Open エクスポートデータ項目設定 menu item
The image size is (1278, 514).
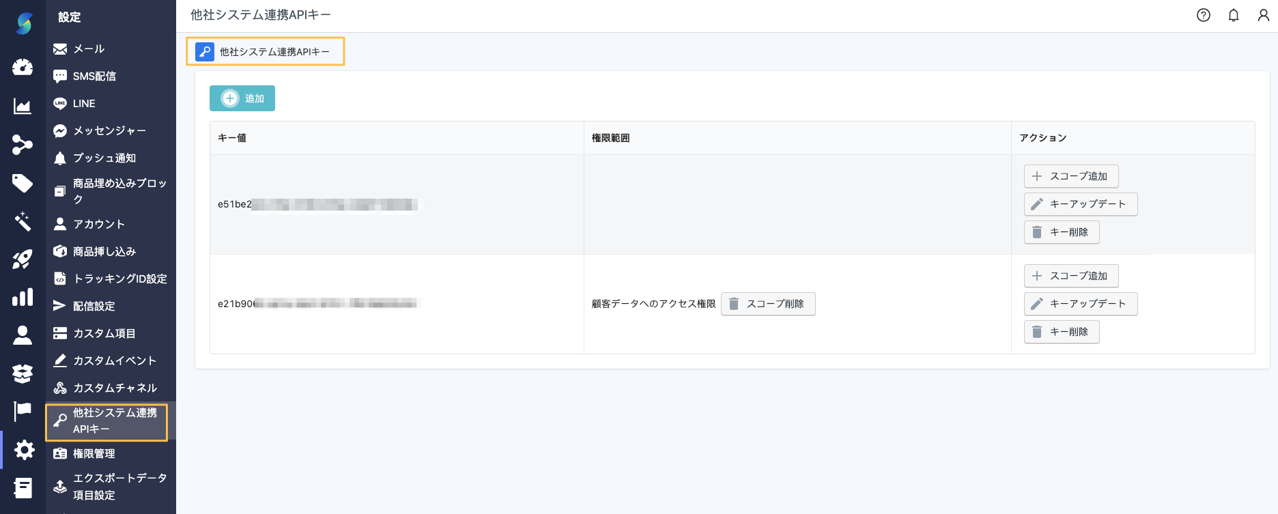point(111,486)
